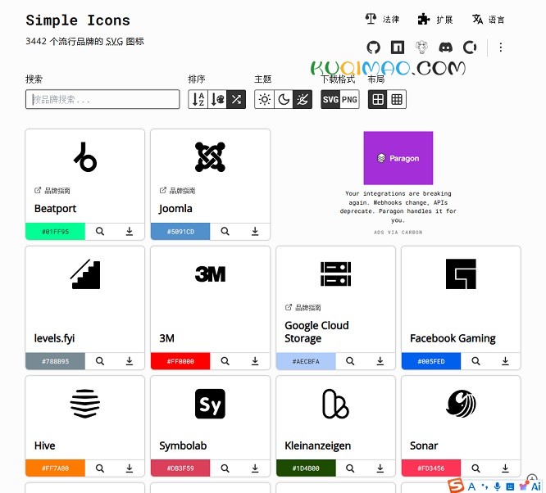Open the Paragon ad text link
The image size is (546, 493).
398,206
